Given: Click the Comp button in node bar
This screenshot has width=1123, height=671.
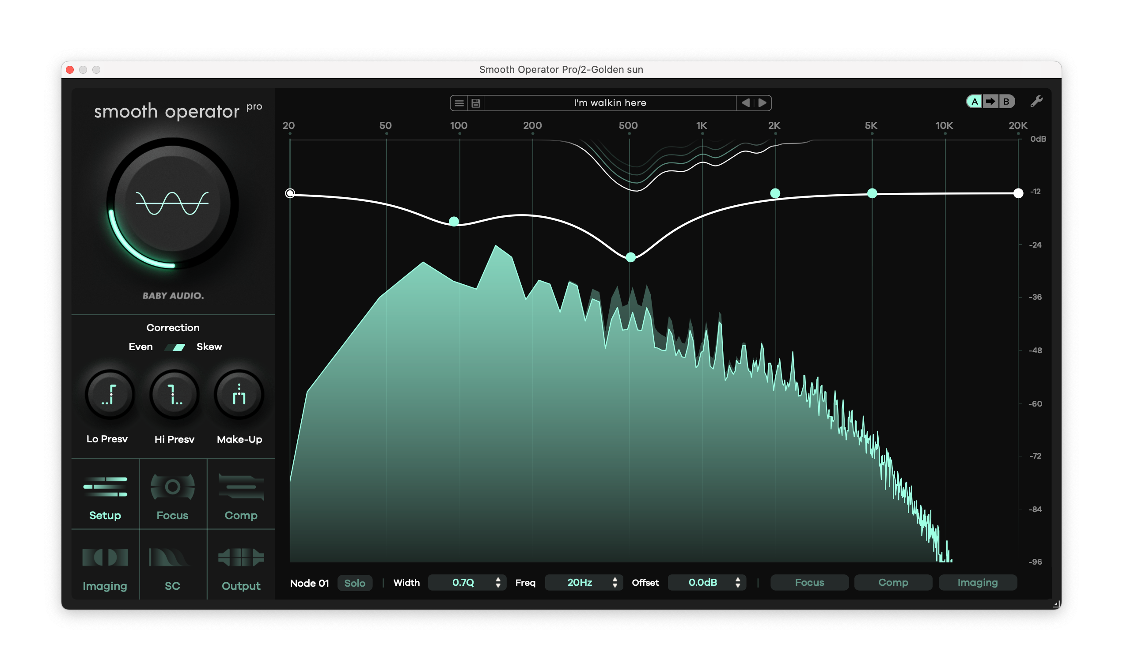Looking at the screenshot, I should point(893,582).
